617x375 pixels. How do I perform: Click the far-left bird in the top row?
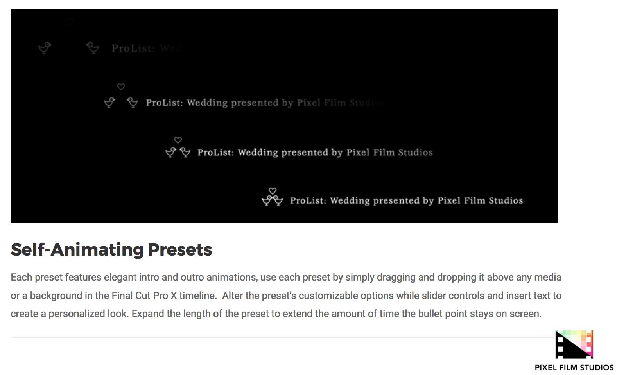45,48
